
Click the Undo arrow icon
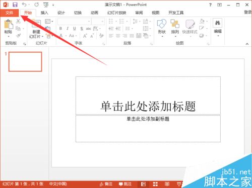coord(24,5)
